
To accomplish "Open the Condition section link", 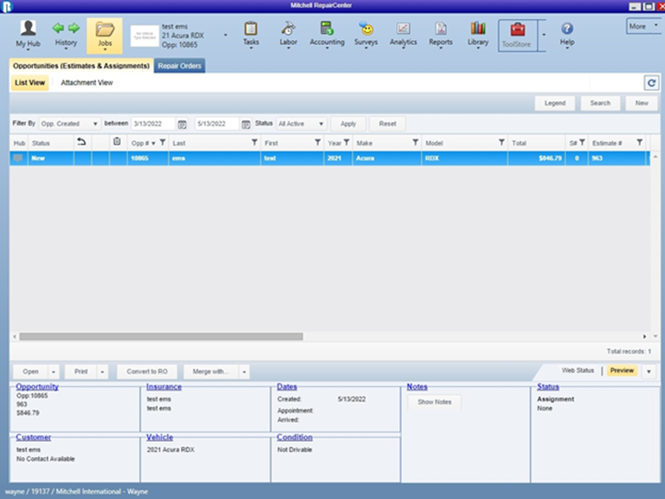I will point(295,437).
